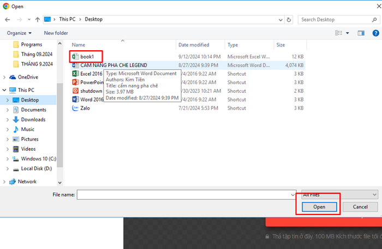
Task: Select the Tháng 09.2024 folder
Action: [33, 54]
